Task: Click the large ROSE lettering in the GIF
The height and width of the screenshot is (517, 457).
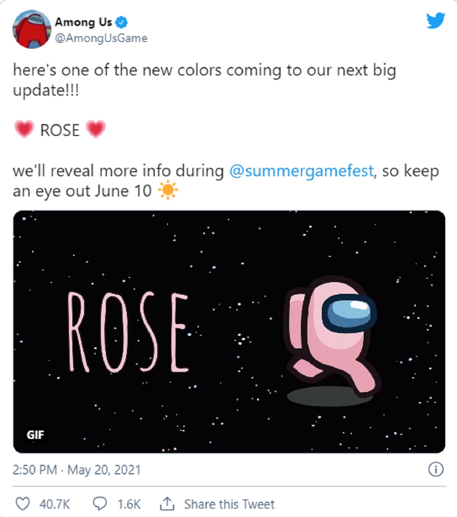Action: click(x=128, y=332)
